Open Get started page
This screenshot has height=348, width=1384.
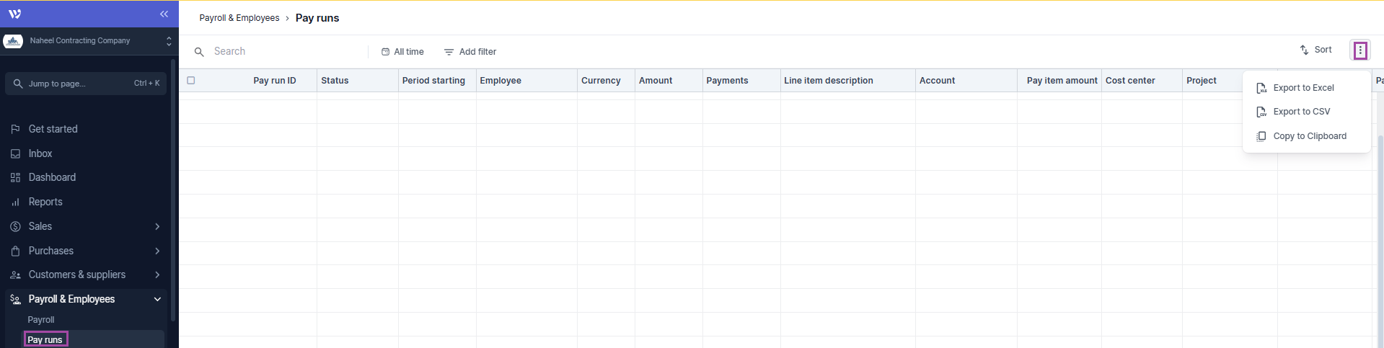(53, 129)
